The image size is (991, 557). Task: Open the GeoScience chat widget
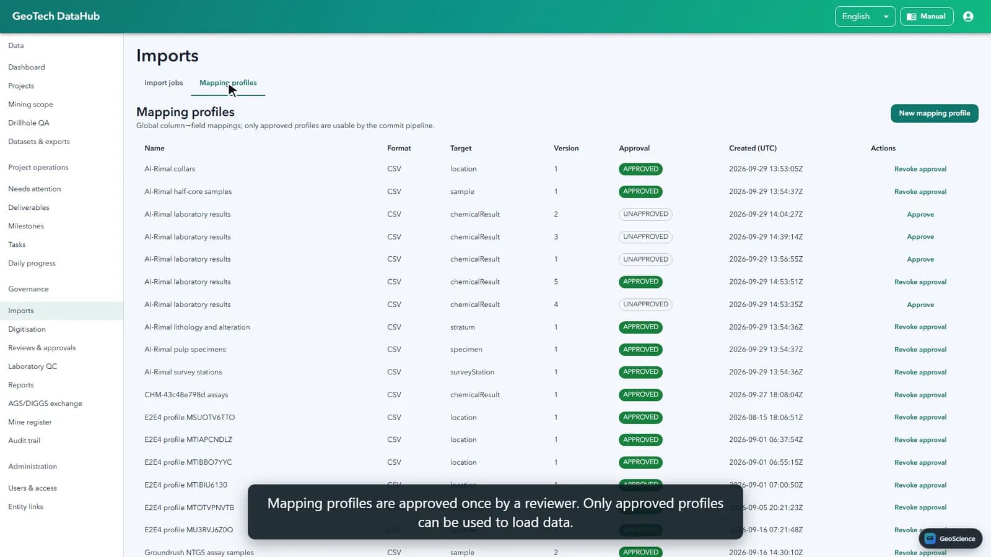click(x=950, y=538)
